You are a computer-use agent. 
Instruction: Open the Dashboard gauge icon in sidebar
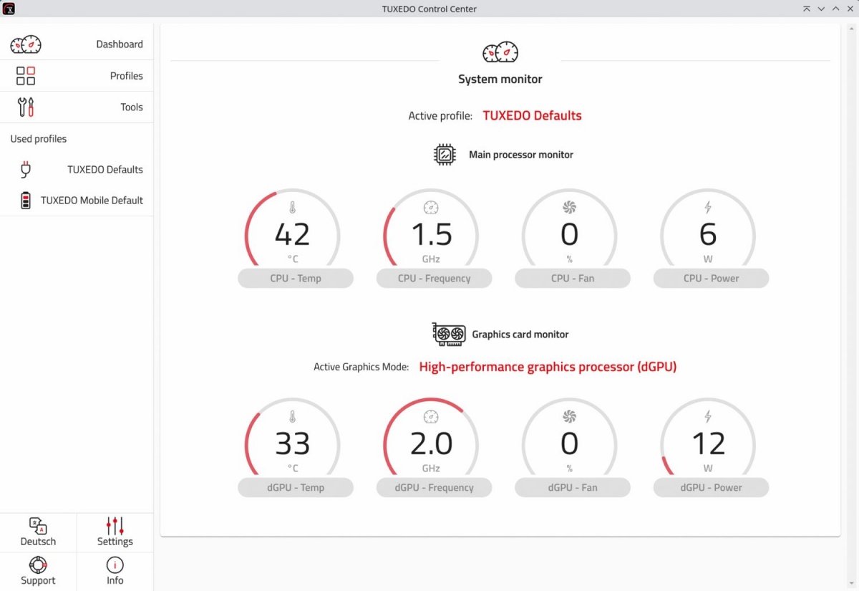pos(26,44)
